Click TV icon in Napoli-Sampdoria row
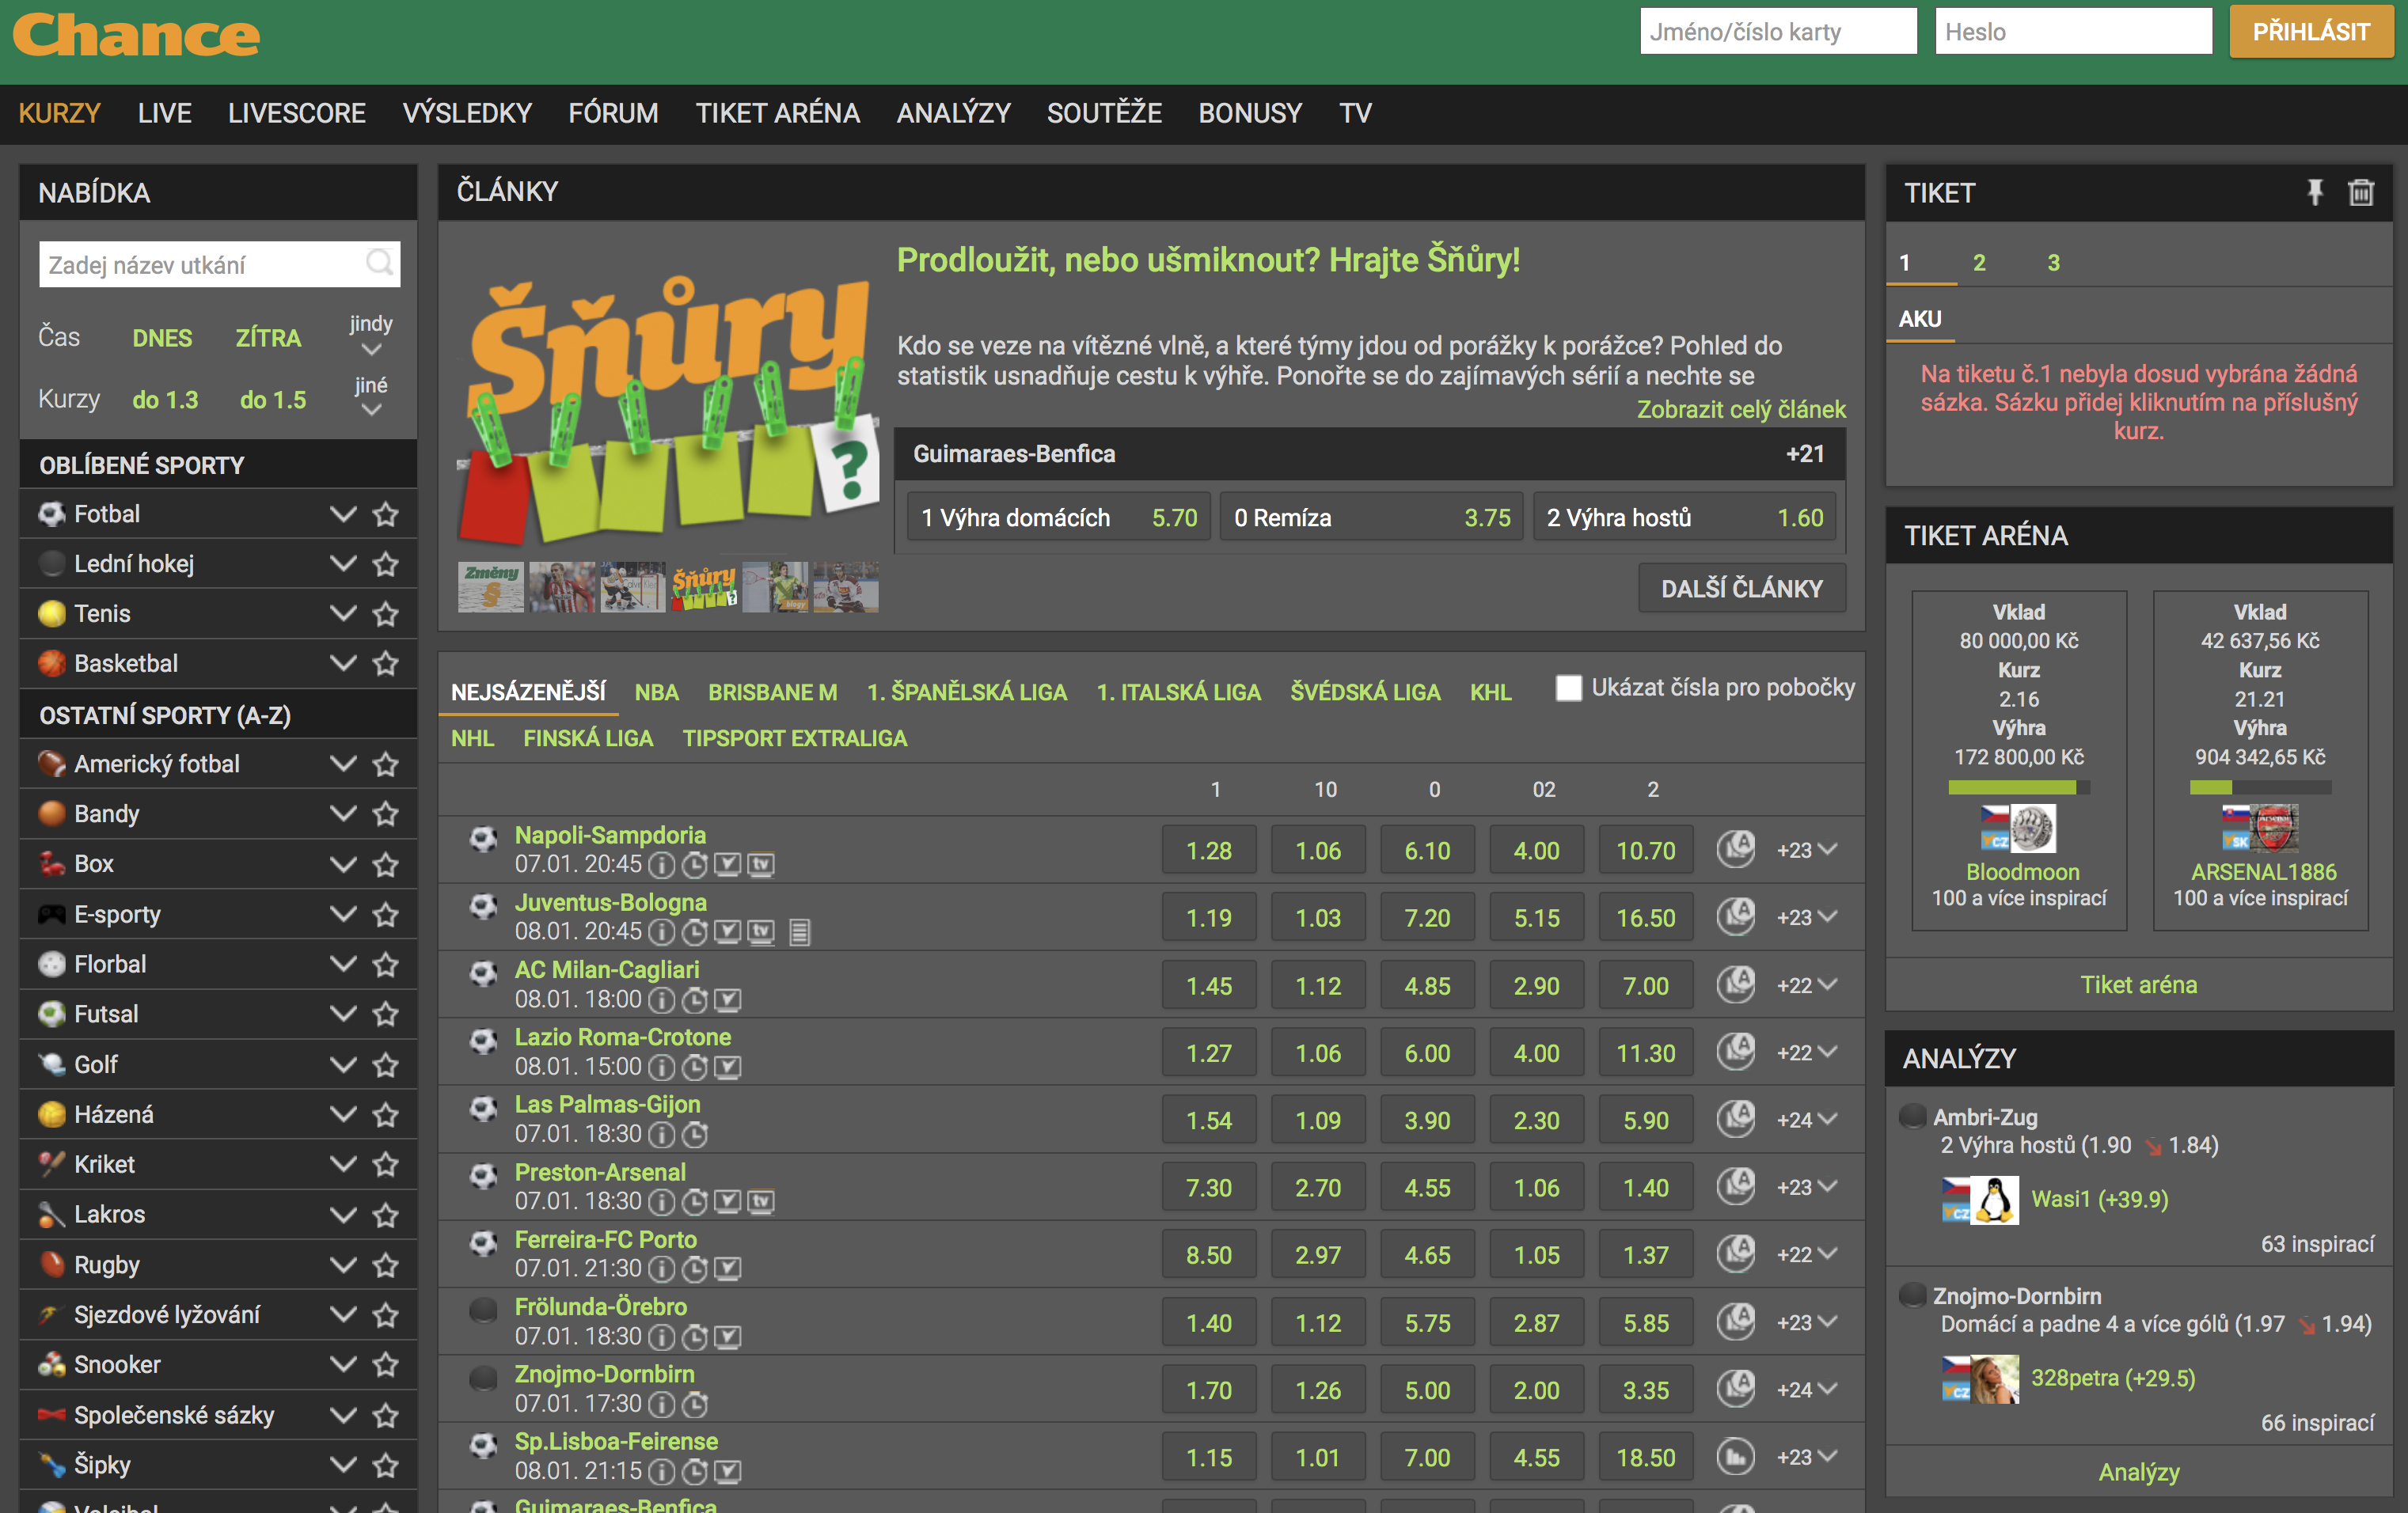2408x1513 pixels. 762,864
